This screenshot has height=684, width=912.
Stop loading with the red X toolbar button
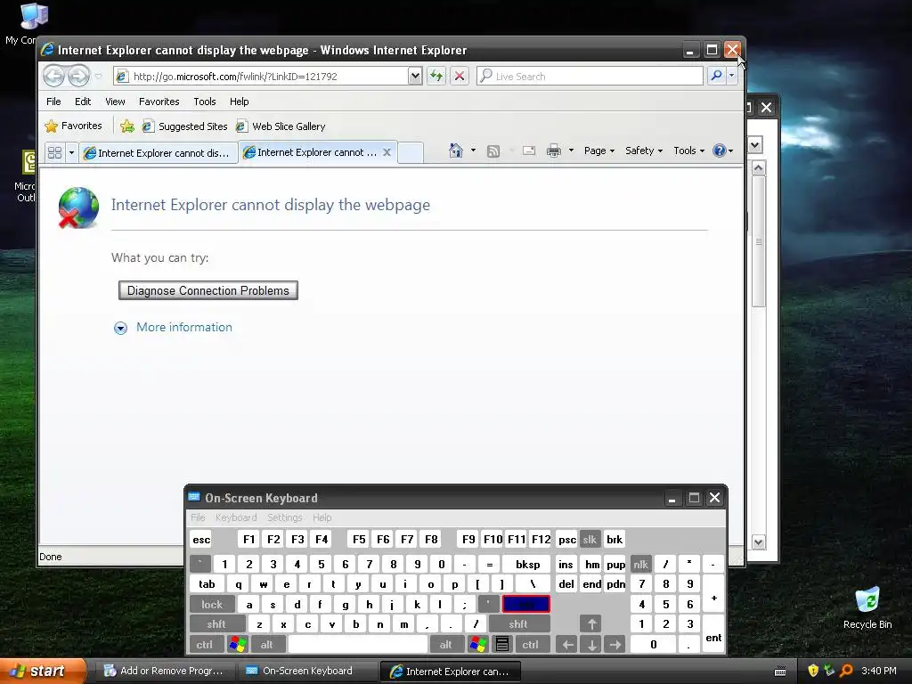[x=460, y=77]
